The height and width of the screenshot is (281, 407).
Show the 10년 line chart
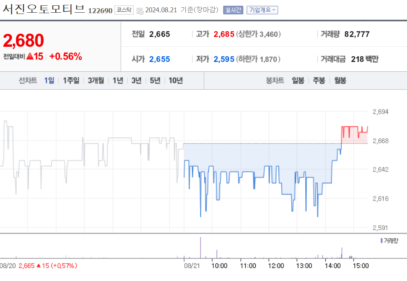coord(176,80)
